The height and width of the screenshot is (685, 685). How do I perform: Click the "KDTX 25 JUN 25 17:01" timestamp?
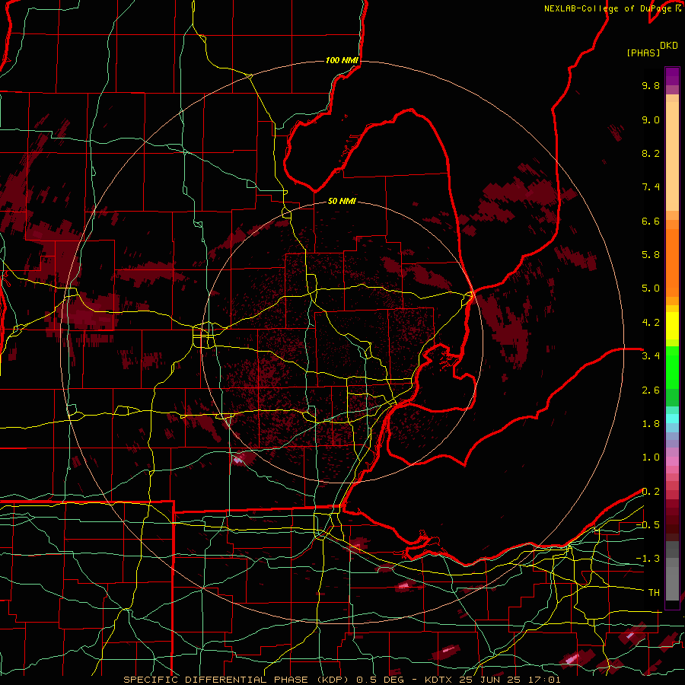pos(492,680)
